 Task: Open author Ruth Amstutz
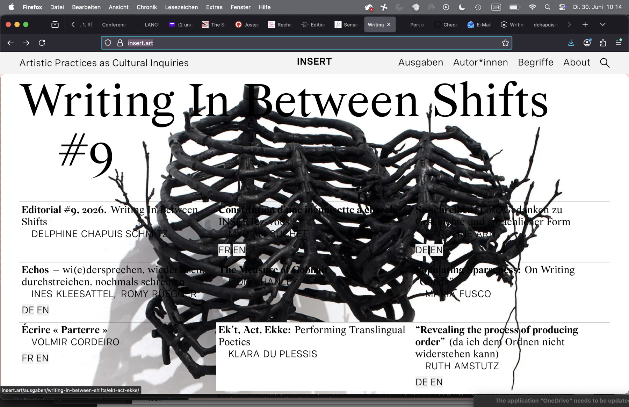pyautogui.click(x=462, y=366)
